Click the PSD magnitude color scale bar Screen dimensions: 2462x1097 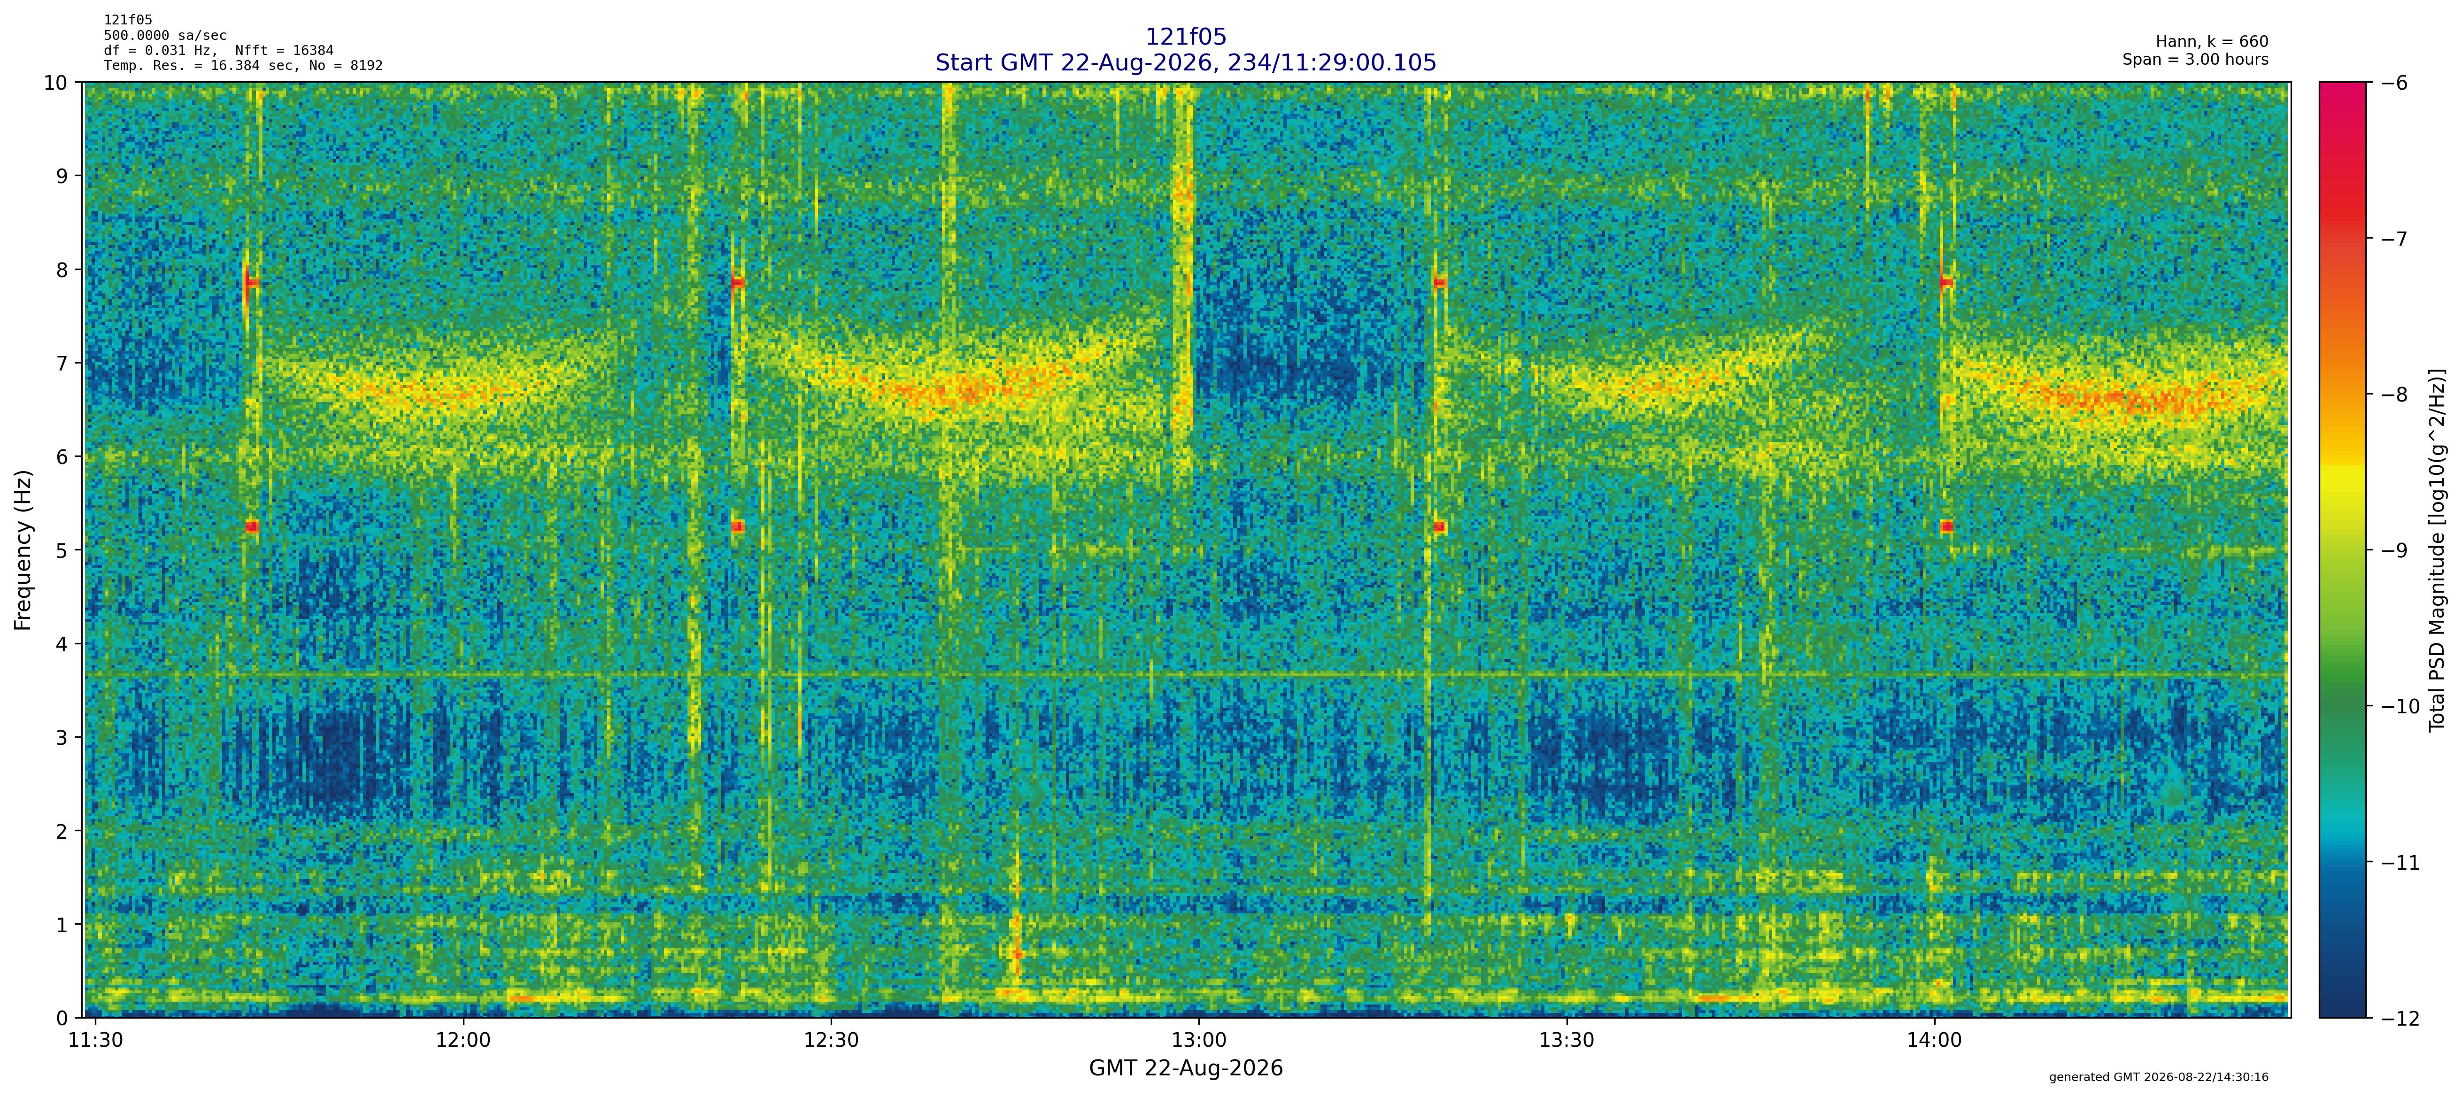tap(2344, 550)
